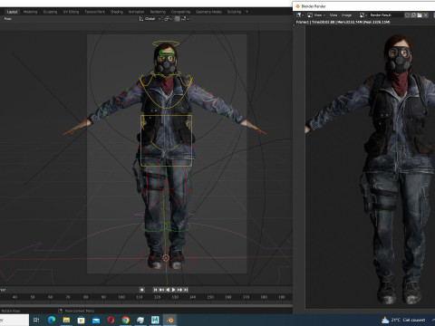Launch Opera browser from the taskbar
435x326 pixels.
(111, 320)
